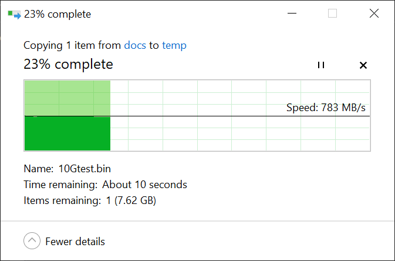Click the Fewer details label
The width and height of the screenshot is (395, 261).
[75, 242]
